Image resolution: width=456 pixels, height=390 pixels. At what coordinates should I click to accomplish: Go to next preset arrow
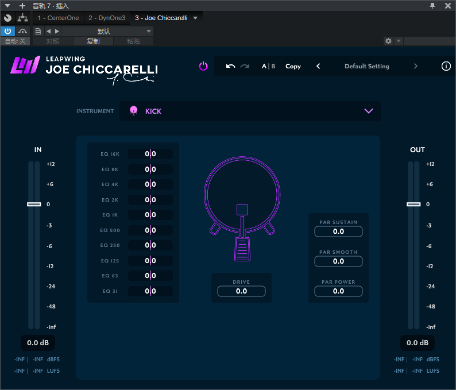[416, 66]
